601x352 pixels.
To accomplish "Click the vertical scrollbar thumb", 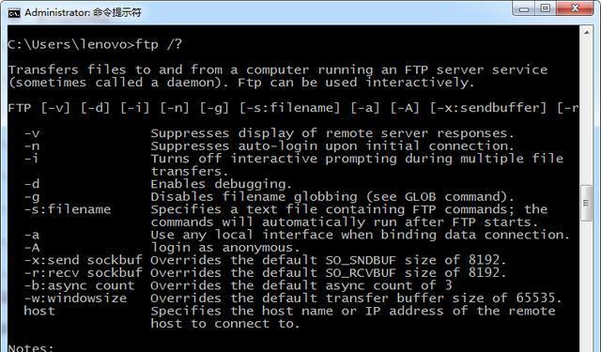I will click(x=586, y=203).
